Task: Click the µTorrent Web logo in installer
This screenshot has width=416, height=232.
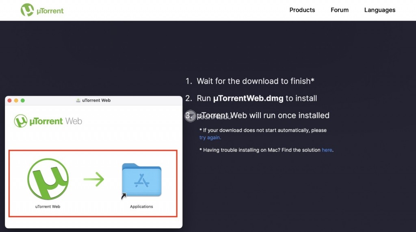Action: [x=48, y=121]
